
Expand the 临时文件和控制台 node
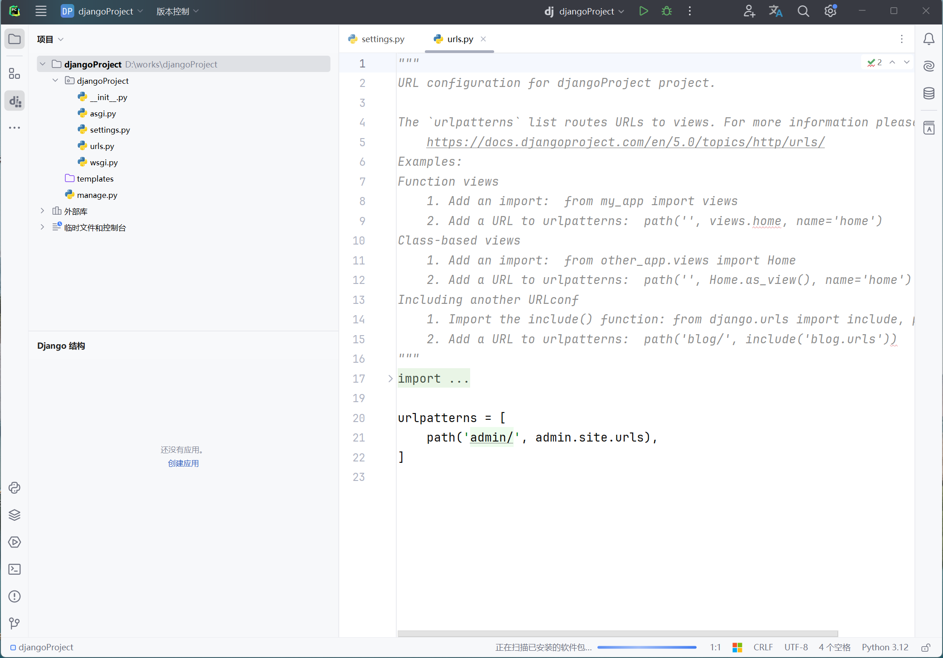[x=43, y=227]
